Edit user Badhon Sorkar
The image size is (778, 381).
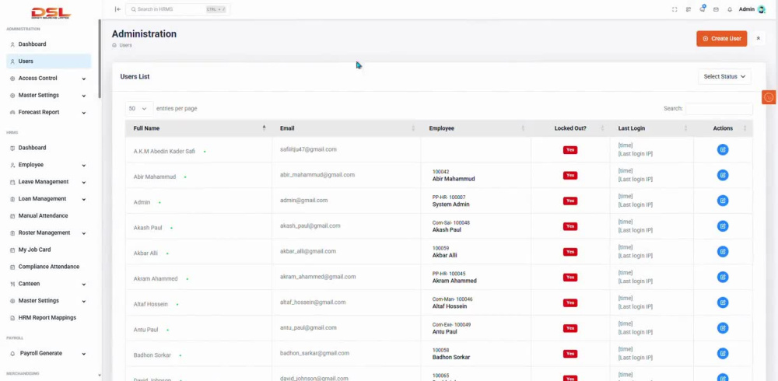[x=723, y=354]
